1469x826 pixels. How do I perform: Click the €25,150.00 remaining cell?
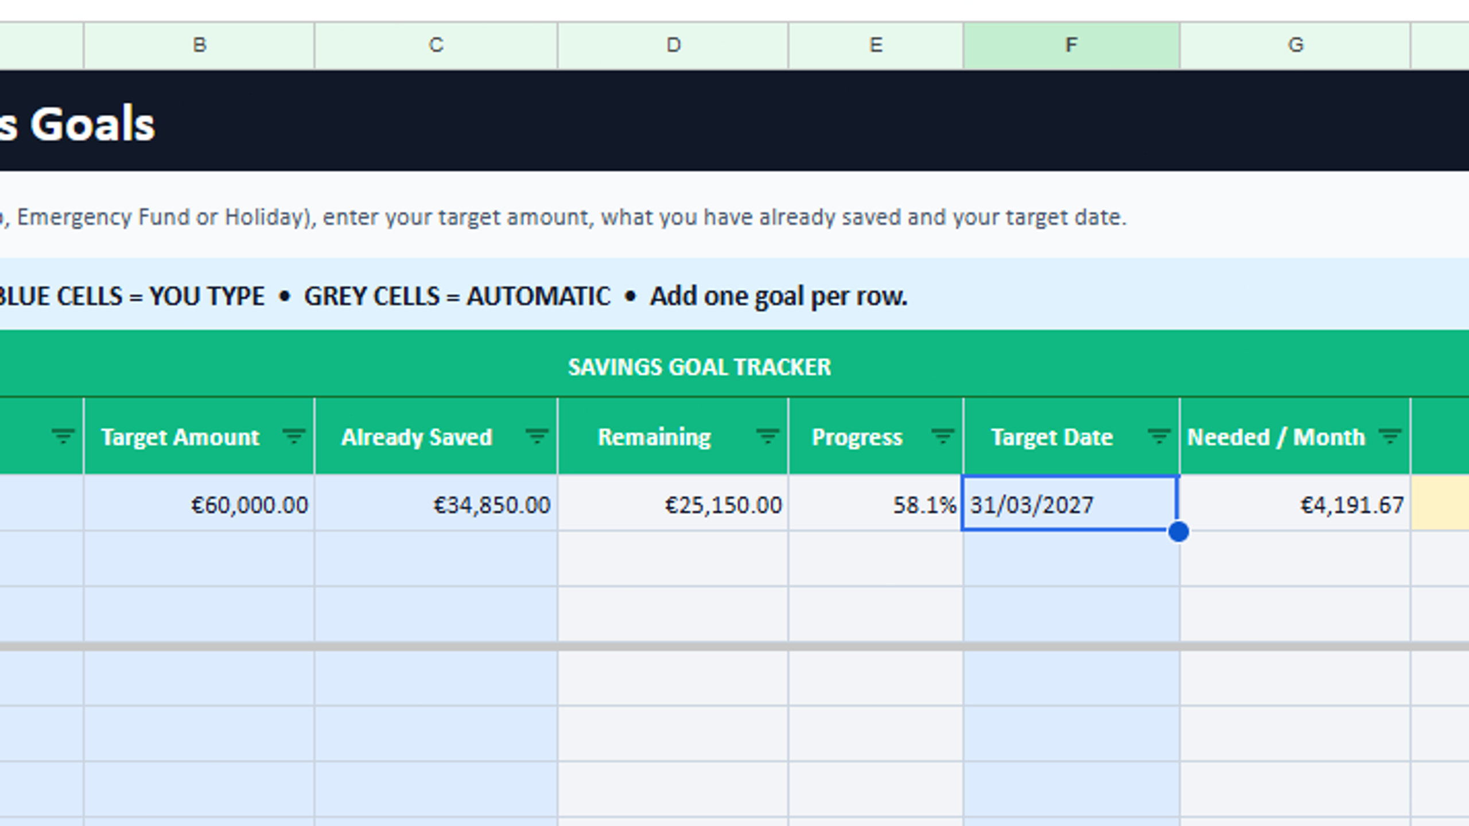(x=673, y=504)
